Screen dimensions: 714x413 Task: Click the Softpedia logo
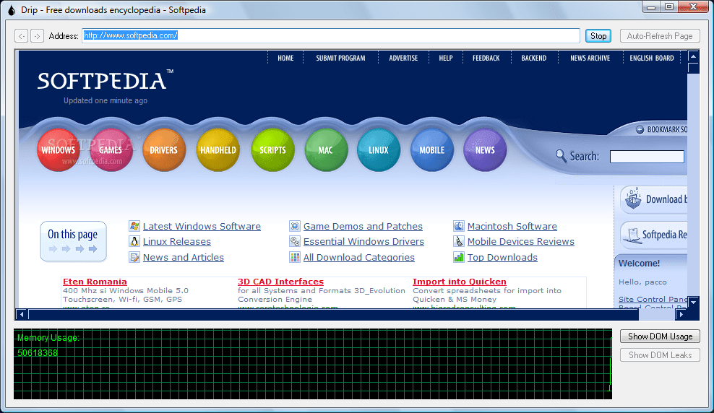(x=106, y=81)
